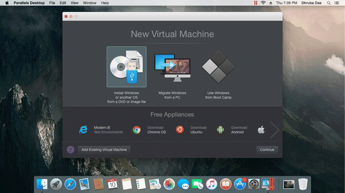Open the Edit menu
345x193 pixels.
63,3
